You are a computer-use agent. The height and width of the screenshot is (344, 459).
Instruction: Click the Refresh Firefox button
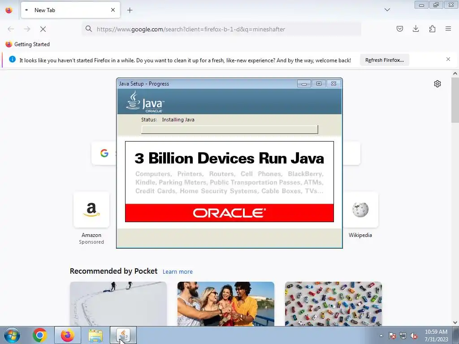(384, 60)
